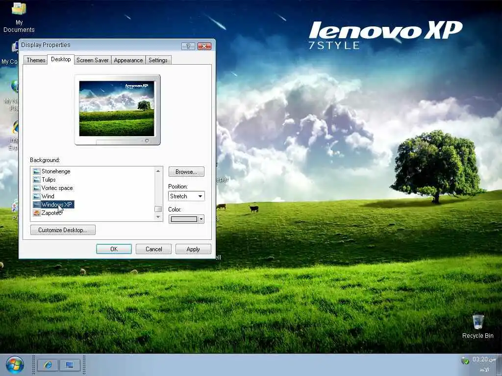The image size is (502, 376).
Task: Click the Stonehenge wallpaper icon
Action: pyautogui.click(x=37, y=171)
